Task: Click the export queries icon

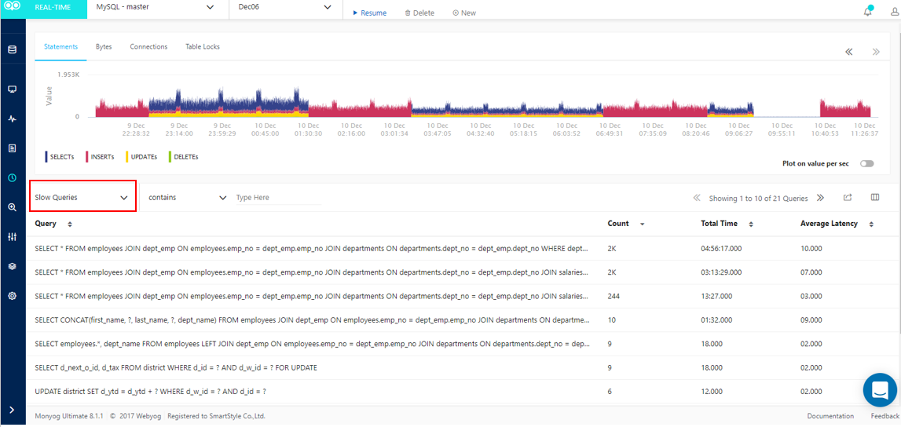Action: 848,198
